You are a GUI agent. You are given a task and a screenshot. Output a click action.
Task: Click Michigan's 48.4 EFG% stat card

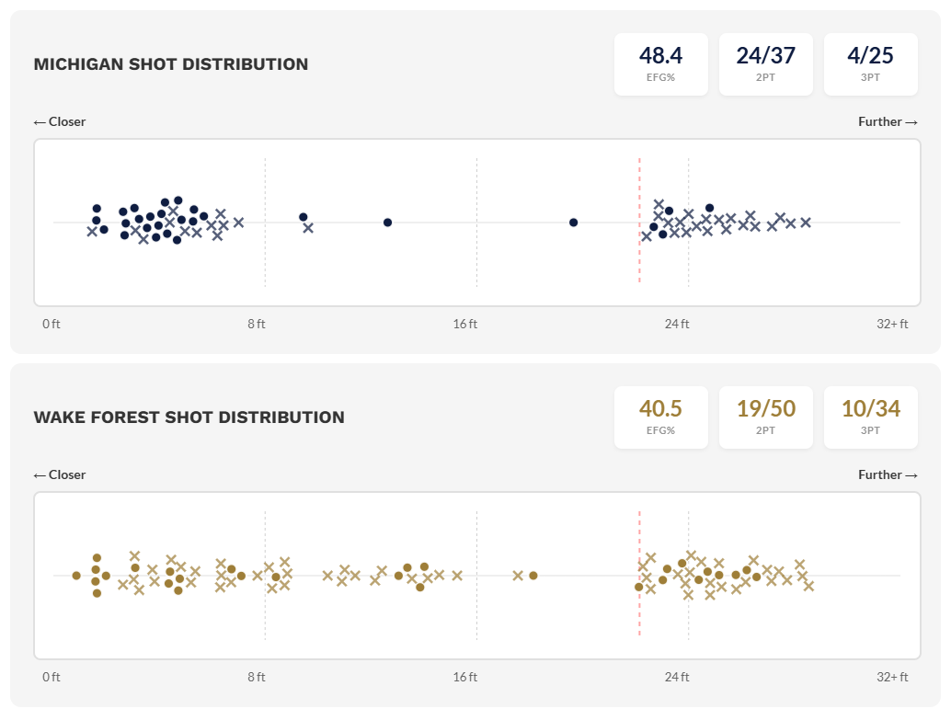660,63
